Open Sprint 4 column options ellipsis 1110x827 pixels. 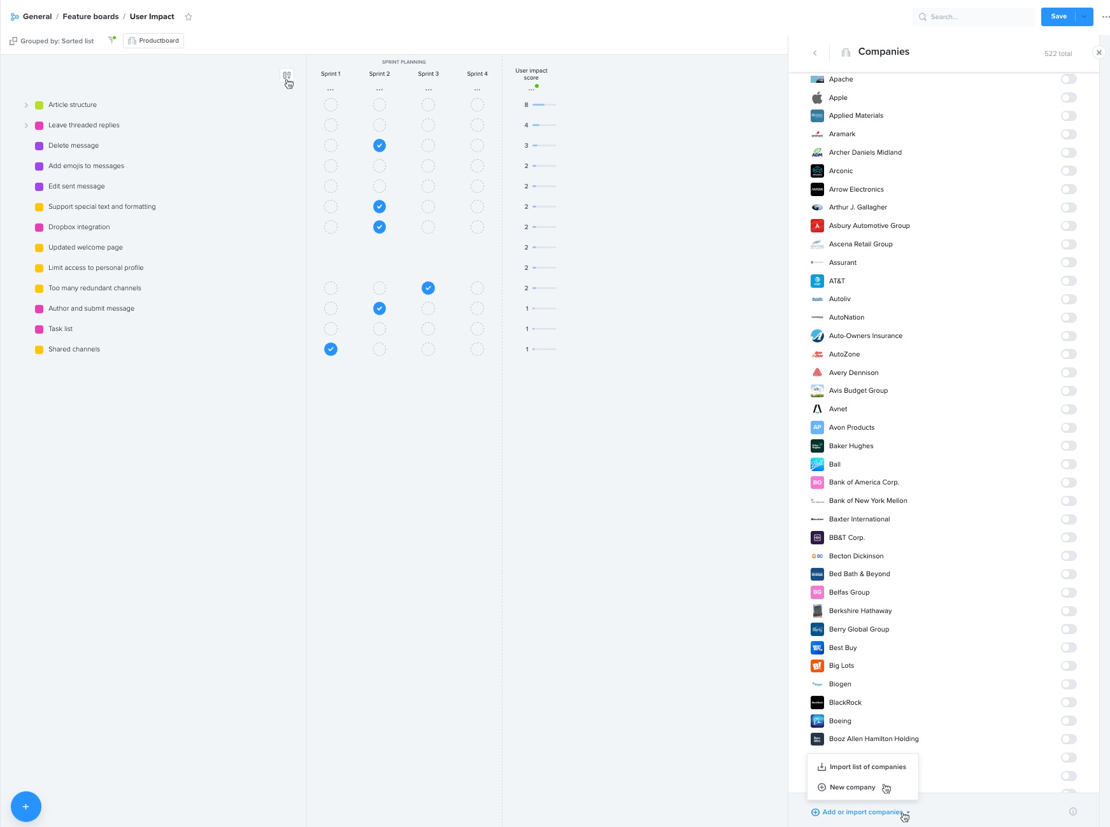pyautogui.click(x=478, y=90)
